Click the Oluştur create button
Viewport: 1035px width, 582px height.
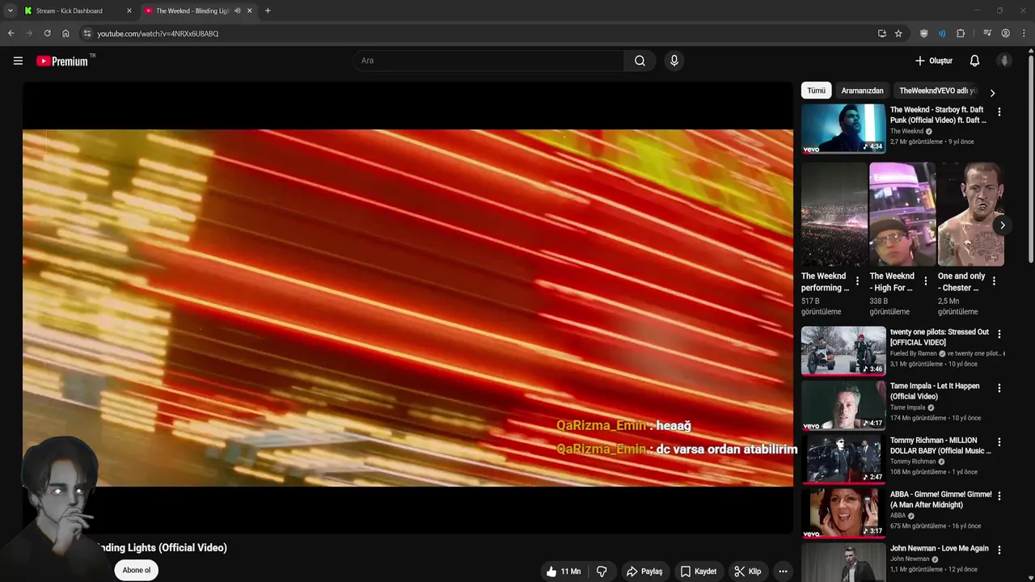click(934, 61)
